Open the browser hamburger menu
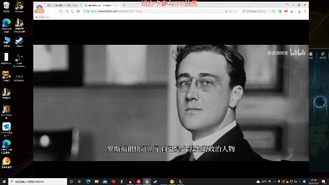Viewport: 329px width, 185px height. 305,12
